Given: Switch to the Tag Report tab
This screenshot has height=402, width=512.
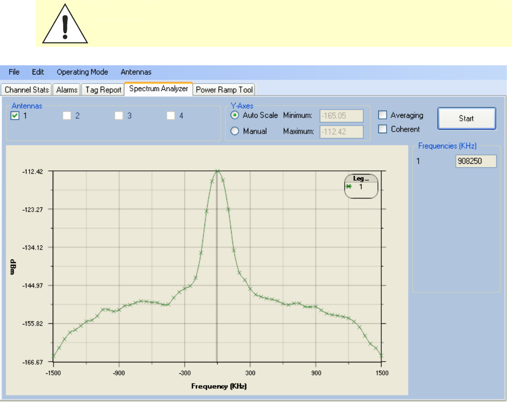Looking at the screenshot, I should 103,89.
